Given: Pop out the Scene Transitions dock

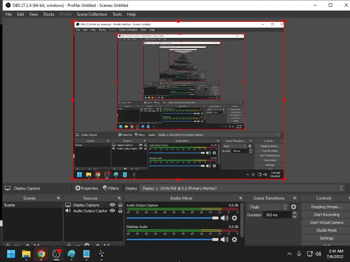Looking at the screenshot, I should click(x=294, y=198).
